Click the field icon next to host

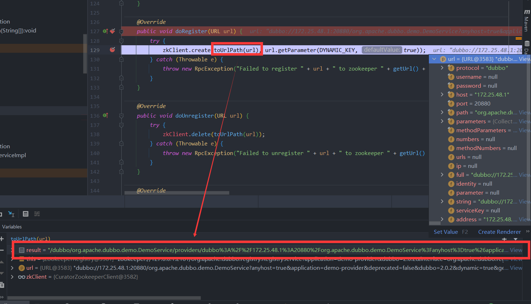[451, 94]
